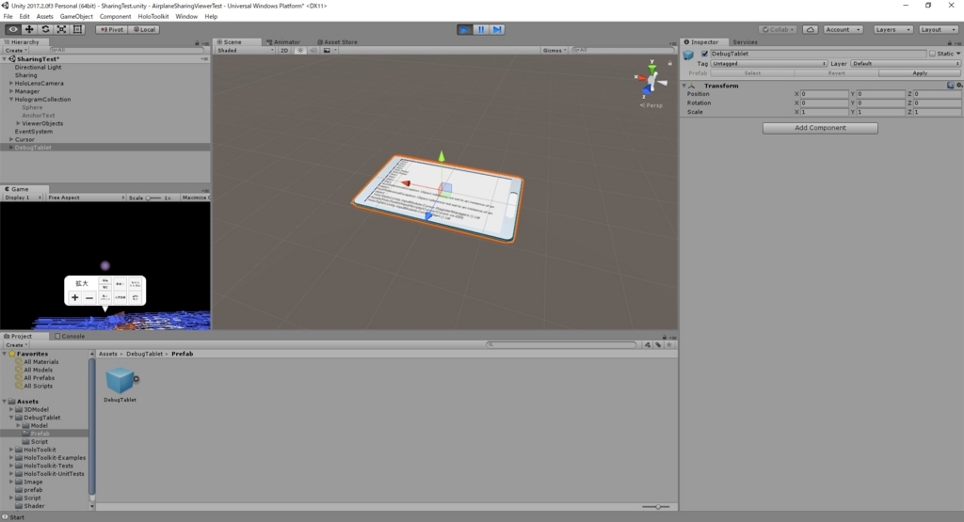
Task: Click Project search by label icon
Action: [x=658, y=345]
